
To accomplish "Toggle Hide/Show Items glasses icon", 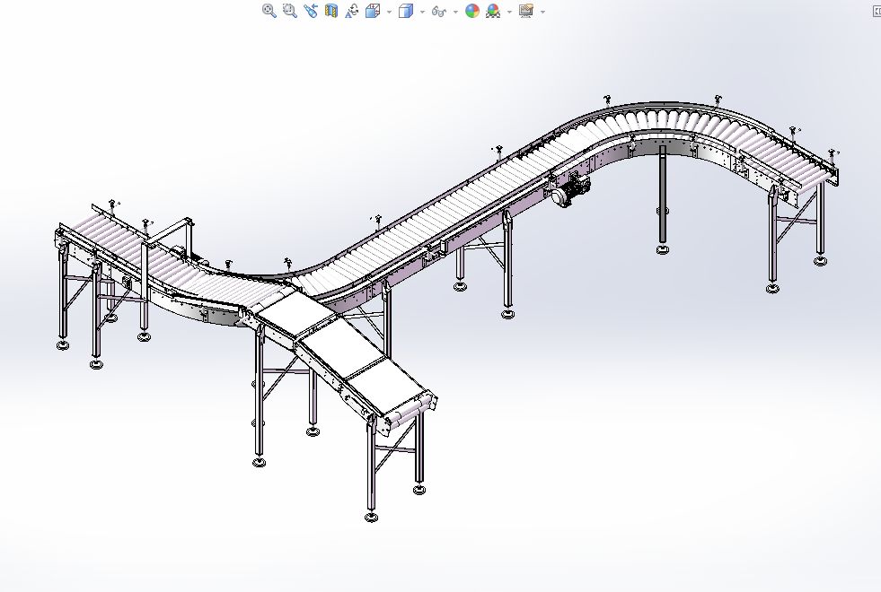I will [x=438, y=11].
